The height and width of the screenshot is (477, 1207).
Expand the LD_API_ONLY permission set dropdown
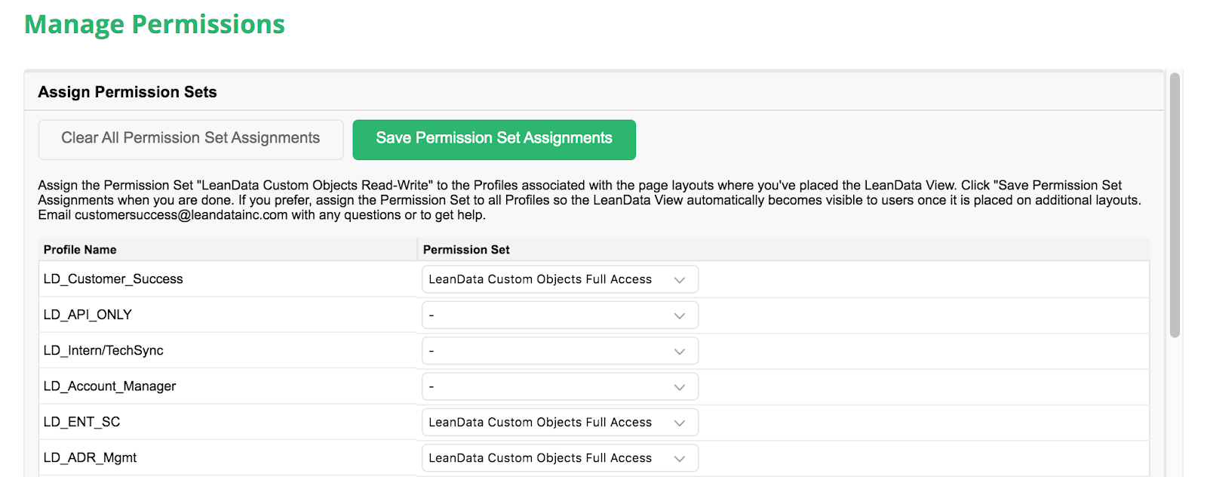click(x=560, y=315)
